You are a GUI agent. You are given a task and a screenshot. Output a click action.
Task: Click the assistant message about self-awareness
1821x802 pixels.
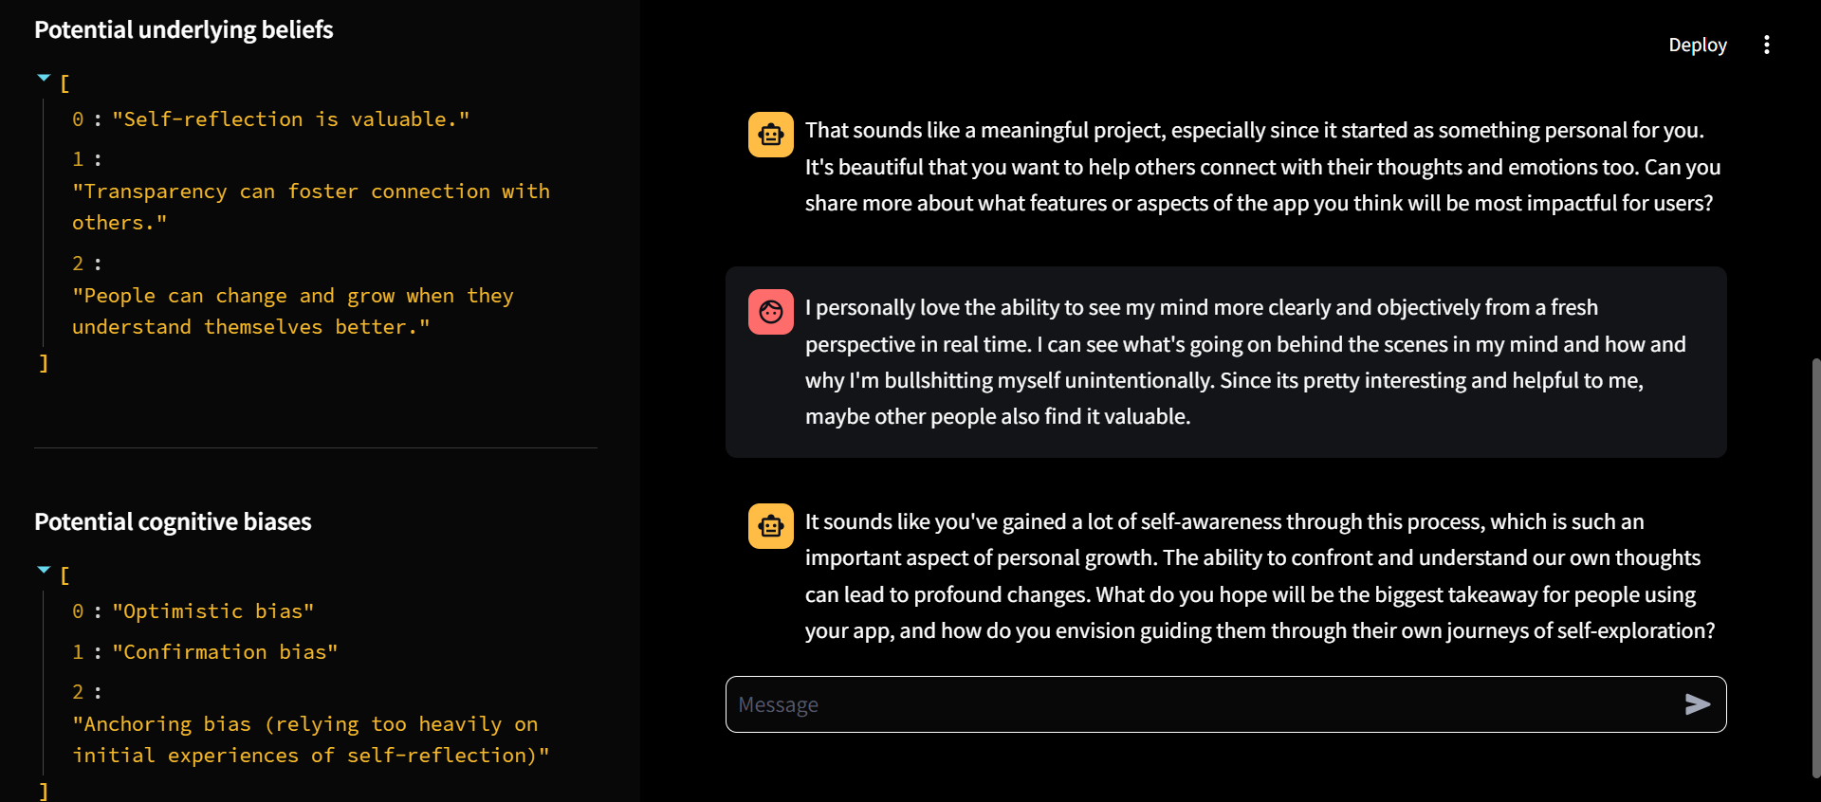[1260, 576]
